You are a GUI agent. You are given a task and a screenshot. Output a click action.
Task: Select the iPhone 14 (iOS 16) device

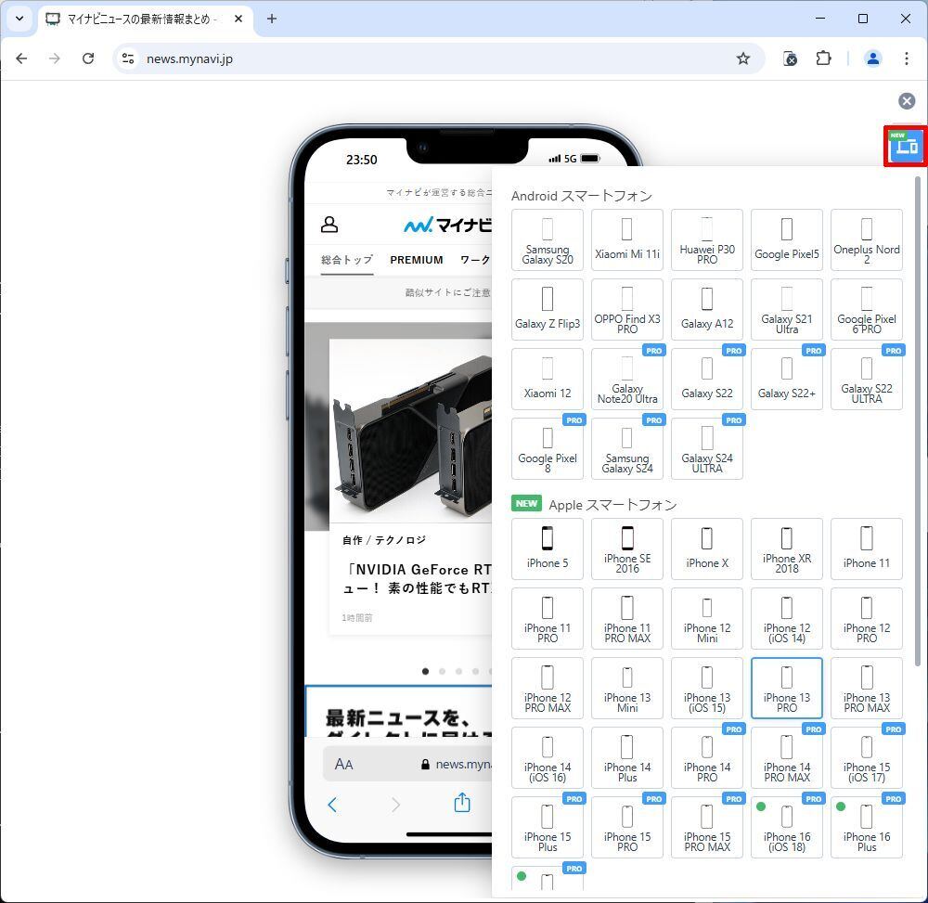[548, 758]
